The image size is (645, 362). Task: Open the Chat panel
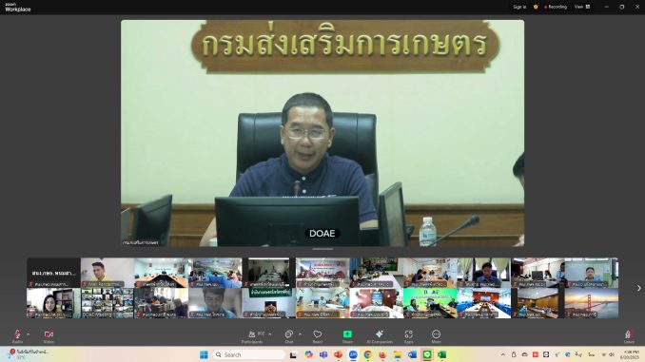(289, 336)
